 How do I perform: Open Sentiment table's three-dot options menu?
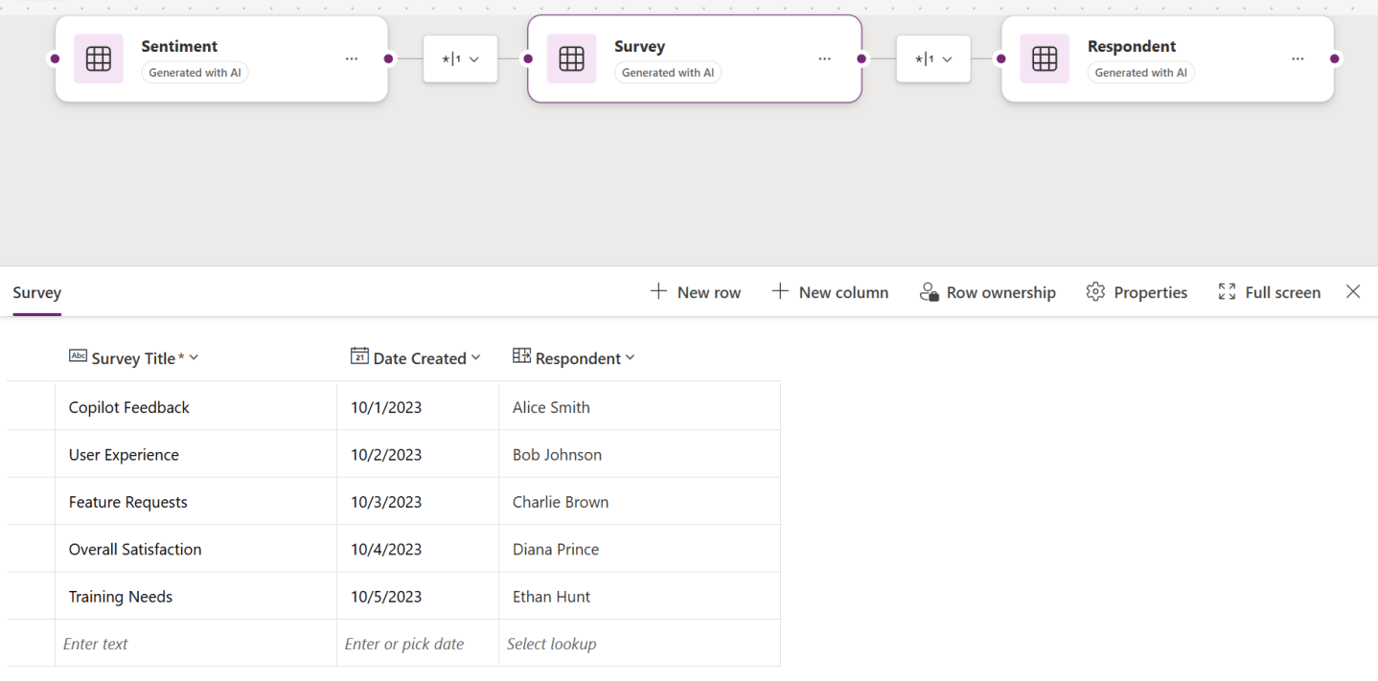tap(352, 58)
